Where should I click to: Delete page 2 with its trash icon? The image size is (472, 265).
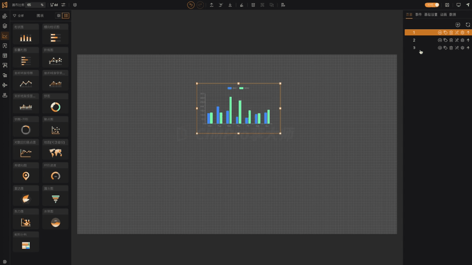coord(451,40)
